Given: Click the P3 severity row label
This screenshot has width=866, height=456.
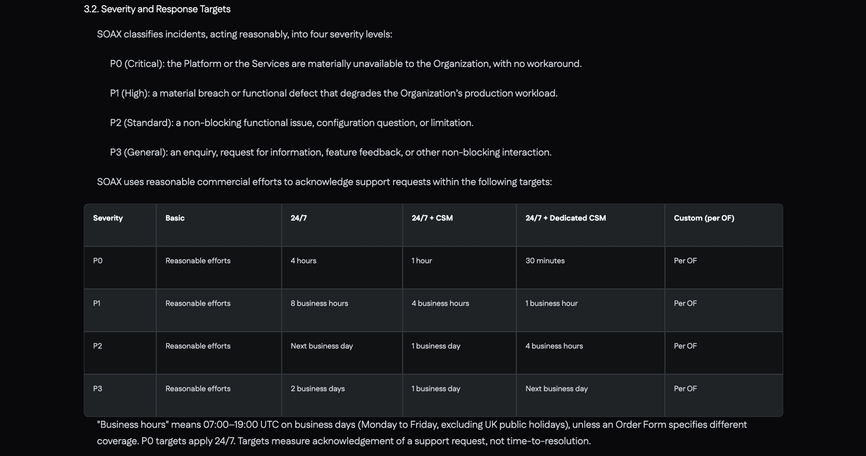Looking at the screenshot, I should (97, 389).
